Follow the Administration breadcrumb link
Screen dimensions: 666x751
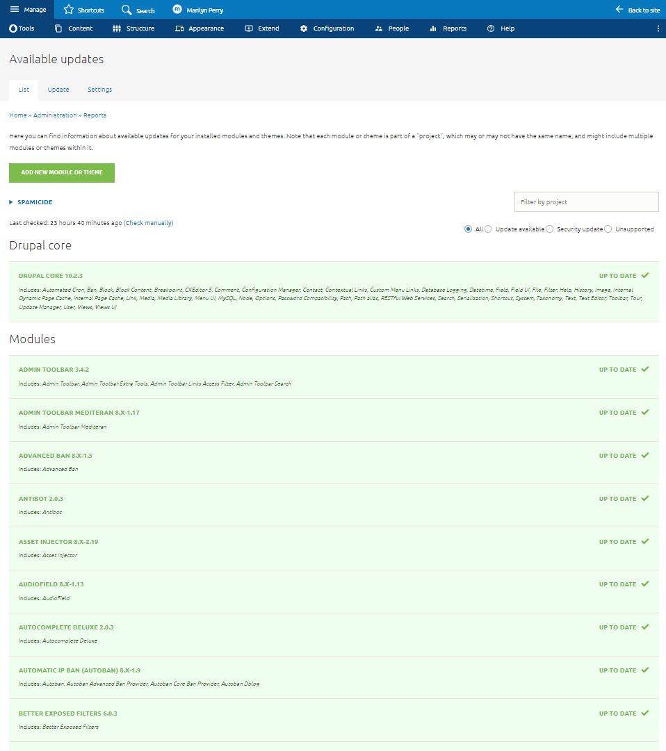pyautogui.click(x=55, y=115)
